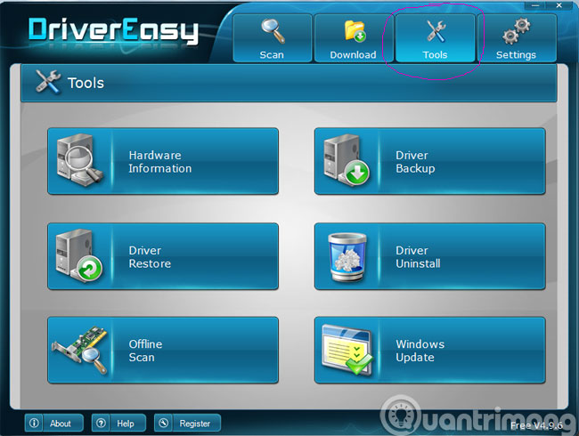Click the question mark icon beside Help

(x=102, y=423)
